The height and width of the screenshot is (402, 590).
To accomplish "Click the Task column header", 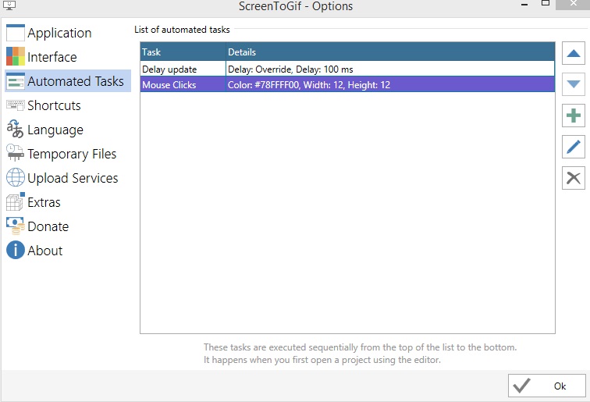I will coord(183,52).
